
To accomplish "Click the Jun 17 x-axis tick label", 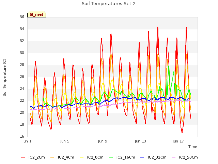I will pos(178,141).
